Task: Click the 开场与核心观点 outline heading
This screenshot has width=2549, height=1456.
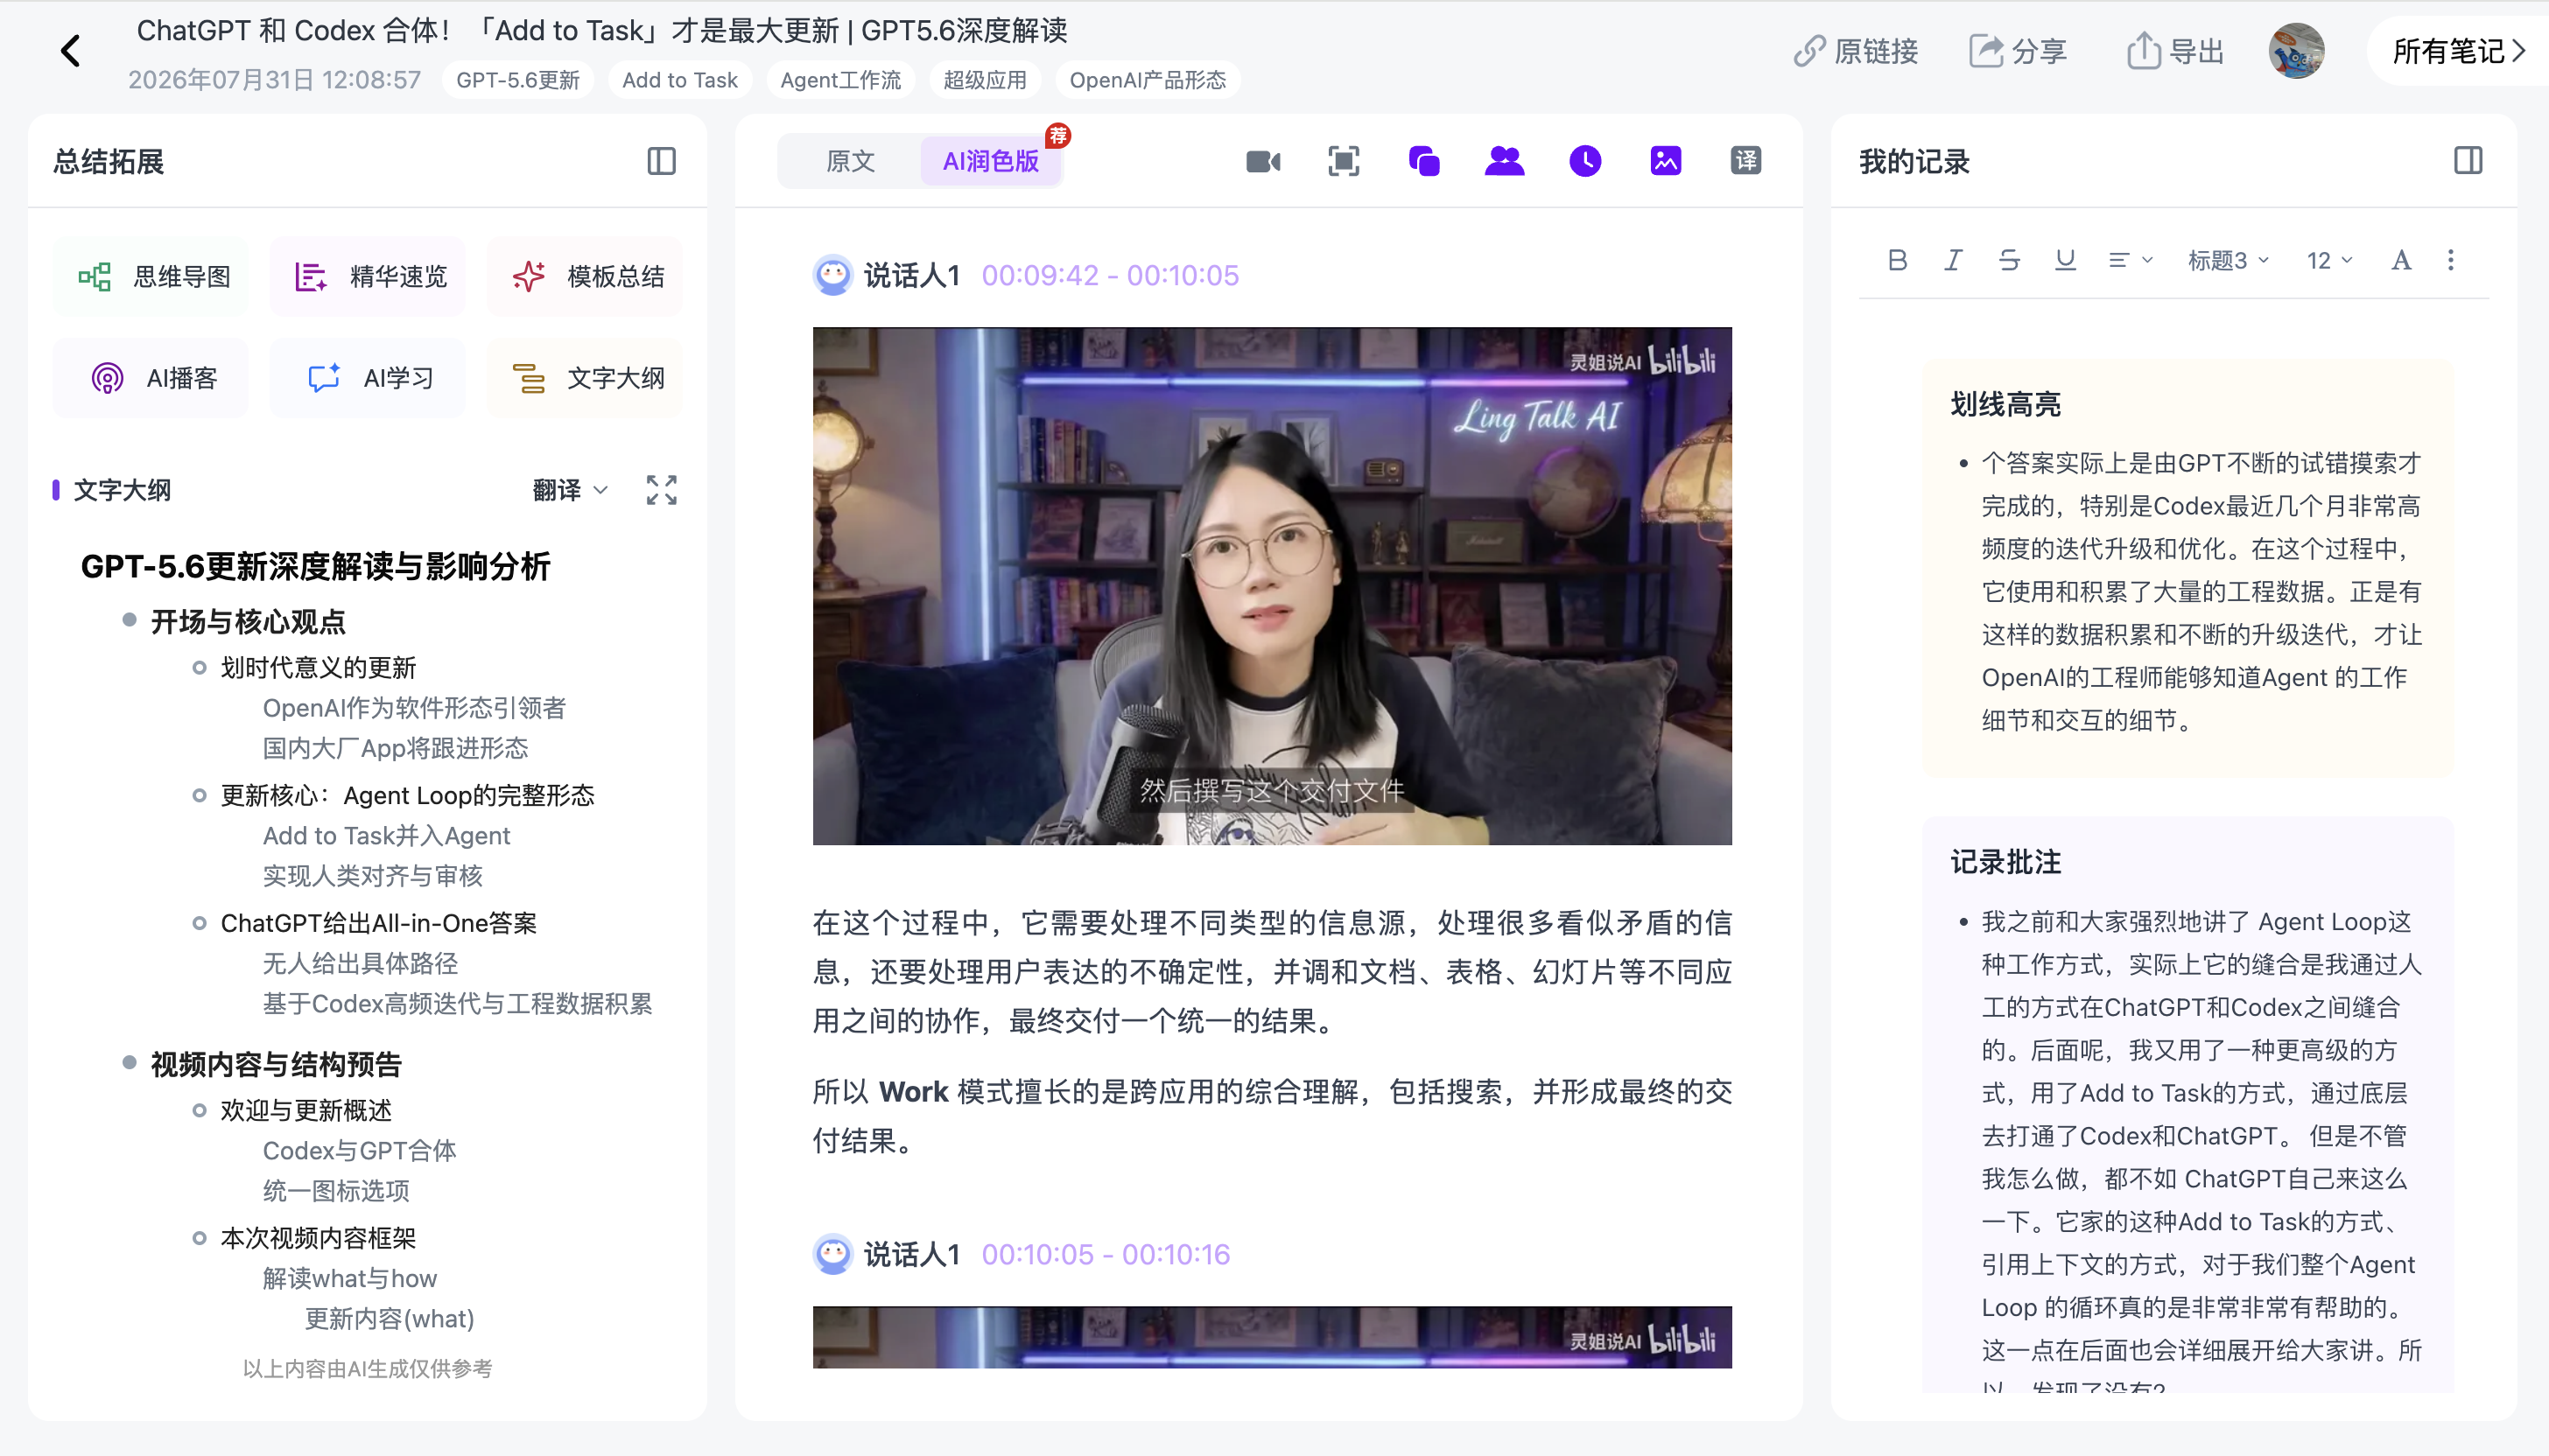Action: (248, 622)
